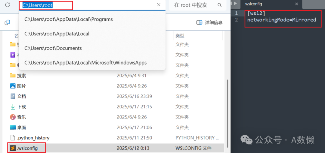The width and height of the screenshot is (325, 153).
Task: Select the .python_history file
Action: click(x=33, y=138)
